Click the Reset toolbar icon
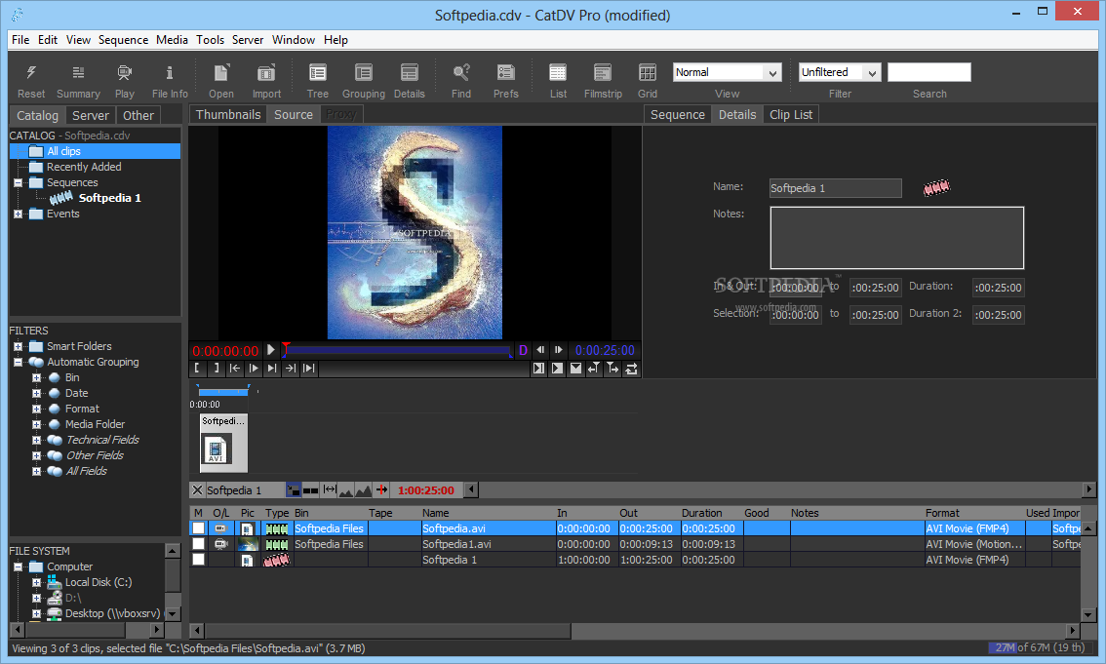The image size is (1106, 664). pos(31,72)
